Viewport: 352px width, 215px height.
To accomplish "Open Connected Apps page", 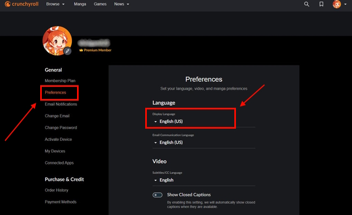I will point(59,163).
